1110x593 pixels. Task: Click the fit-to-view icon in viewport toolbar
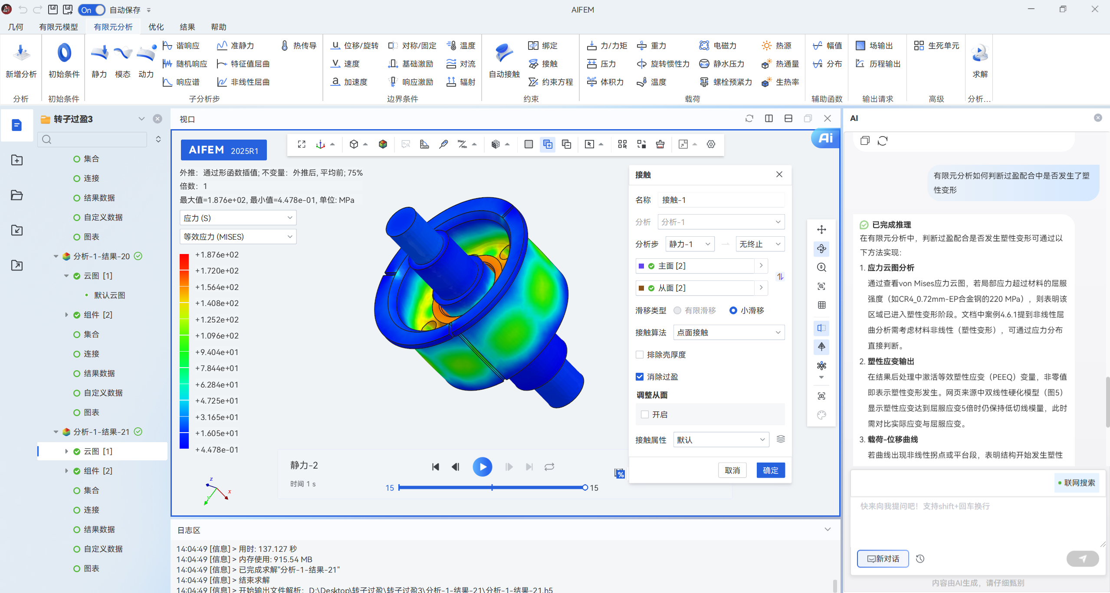coord(302,144)
